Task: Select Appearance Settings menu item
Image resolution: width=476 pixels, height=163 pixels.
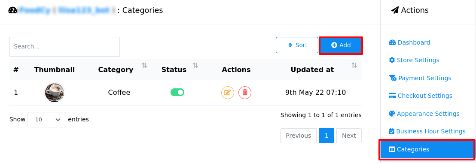Action: tap(424, 114)
